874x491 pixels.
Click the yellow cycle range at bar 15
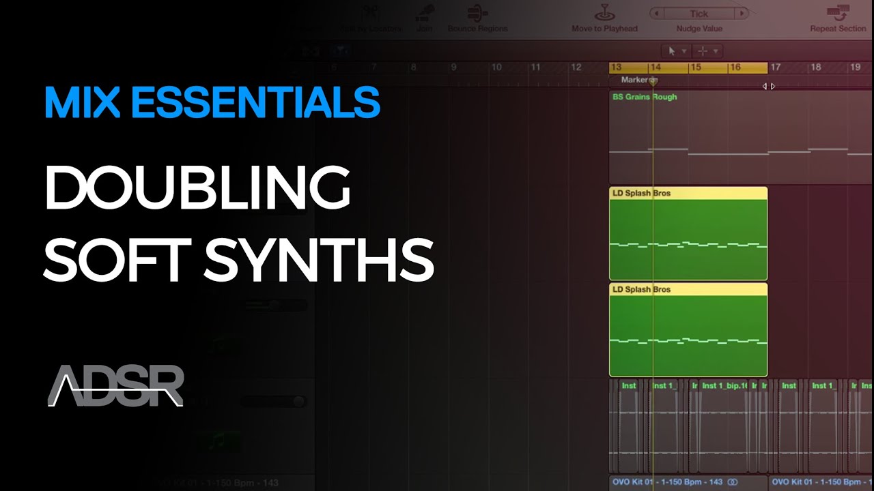click(695, 68)
